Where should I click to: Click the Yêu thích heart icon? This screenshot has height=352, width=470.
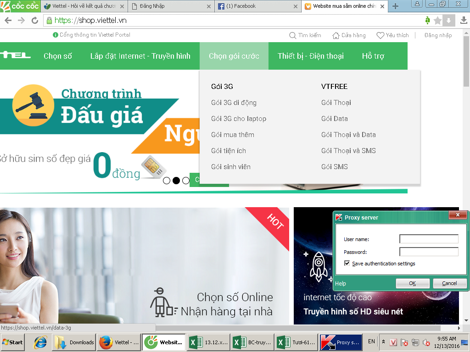click(380, 35)
